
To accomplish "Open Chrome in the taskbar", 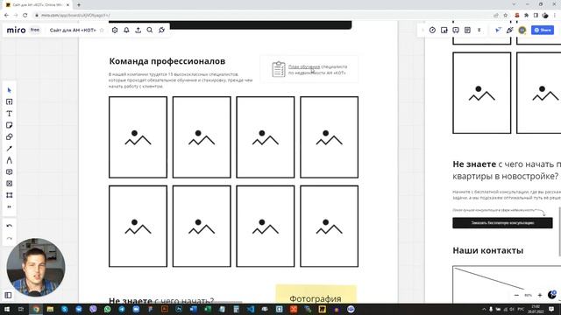I will (36, 309).
